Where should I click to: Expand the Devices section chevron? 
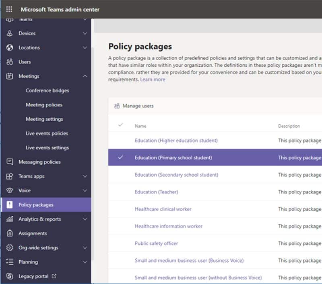(x=85, y=33)
